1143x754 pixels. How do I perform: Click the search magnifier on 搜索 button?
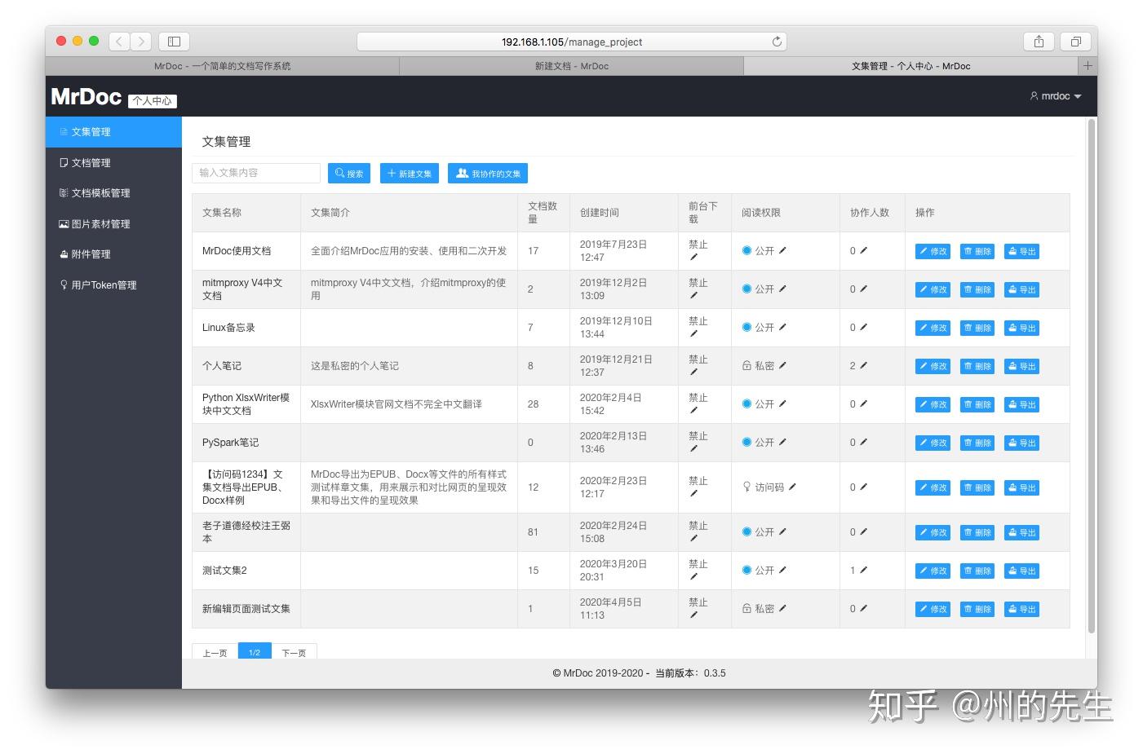pyautogui.click(x=339, y=173)
